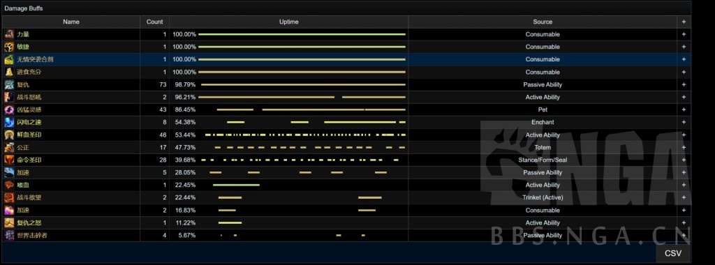Select the "5.67%" uptime value

[186, 236]
